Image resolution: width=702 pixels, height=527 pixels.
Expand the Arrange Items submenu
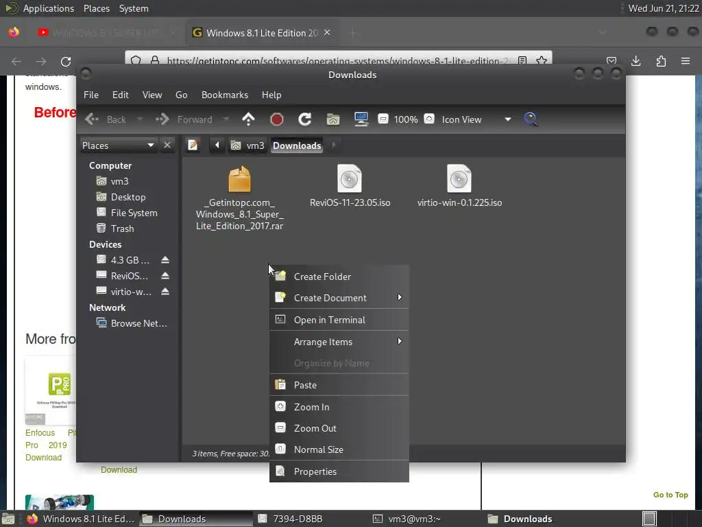coord(339,342)
